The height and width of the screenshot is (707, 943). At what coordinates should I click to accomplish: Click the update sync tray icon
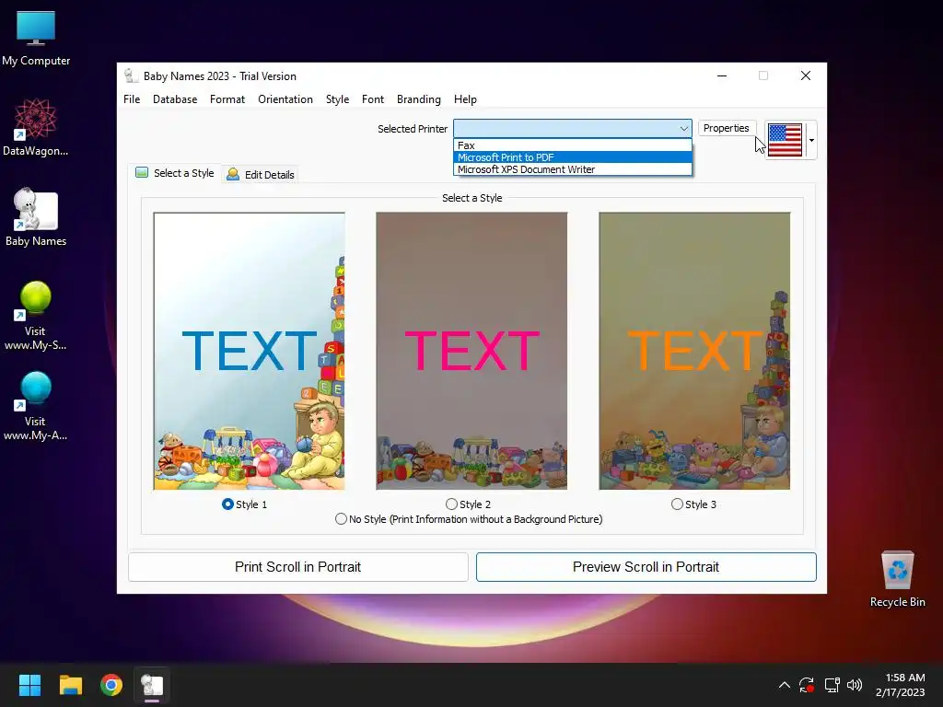[807, 685]
